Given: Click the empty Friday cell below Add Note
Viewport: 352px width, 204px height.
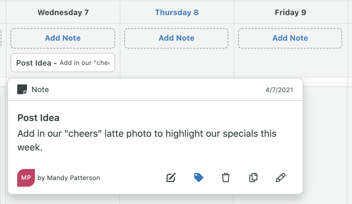Looking at the screenshot, I should [x=290, y=63].
